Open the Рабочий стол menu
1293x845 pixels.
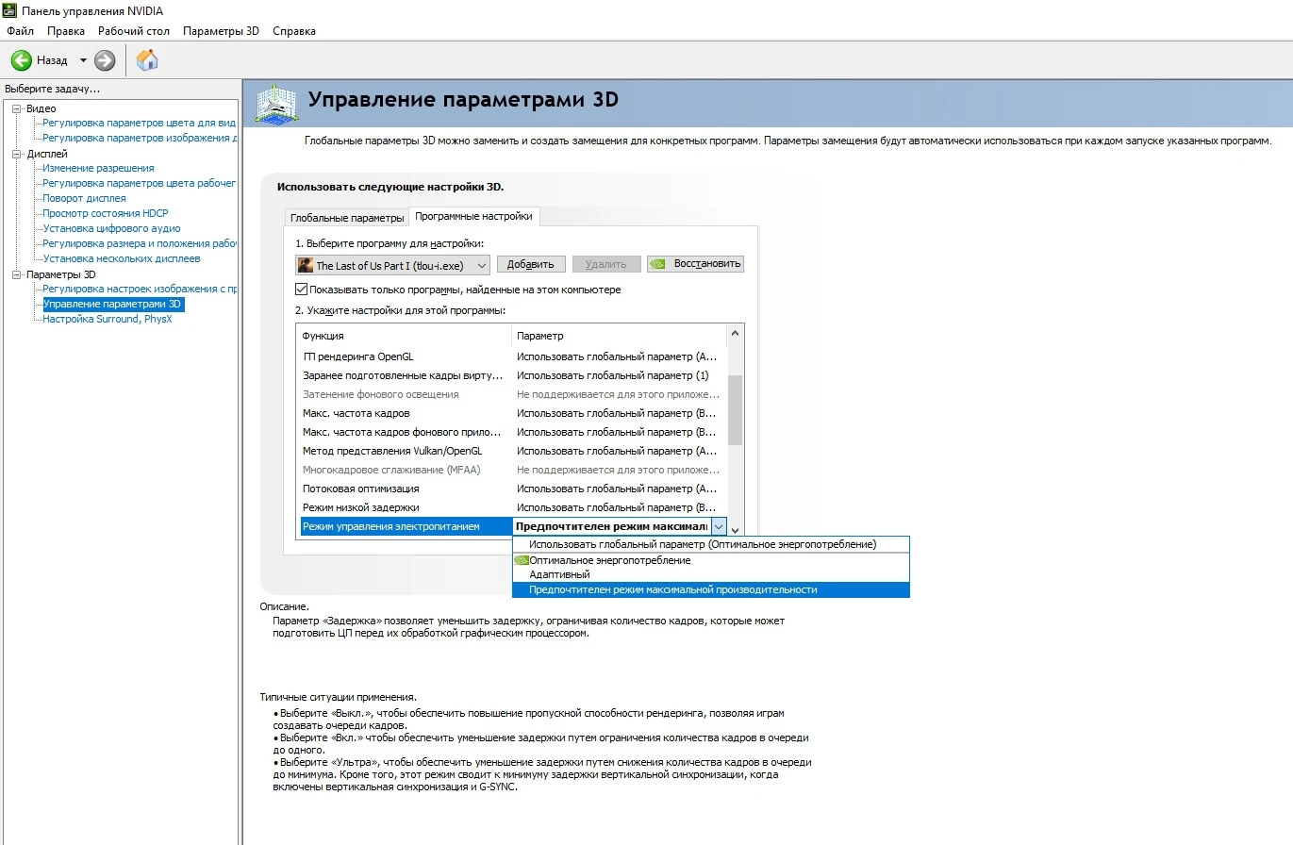pyautogui.click(x=134, y=31)
